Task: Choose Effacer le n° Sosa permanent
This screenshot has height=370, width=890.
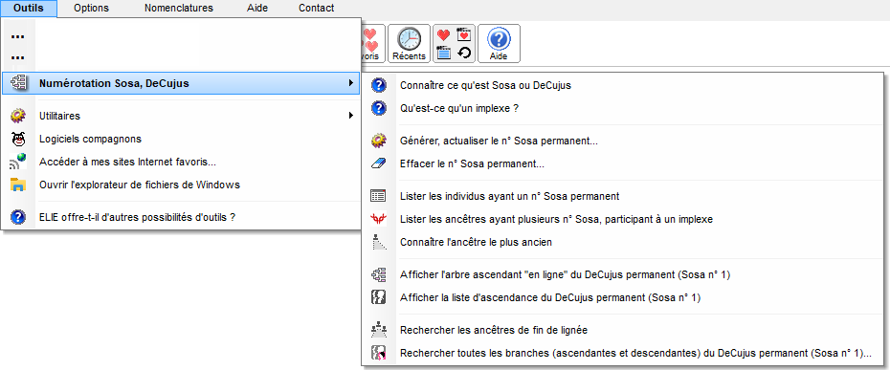Action: tap(622, 164)
